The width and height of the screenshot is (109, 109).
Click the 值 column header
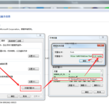84,71
